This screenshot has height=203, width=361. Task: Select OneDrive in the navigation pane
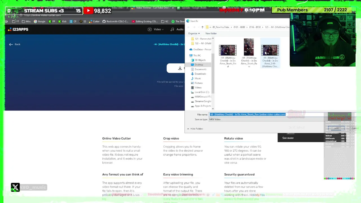coord(200,49)
